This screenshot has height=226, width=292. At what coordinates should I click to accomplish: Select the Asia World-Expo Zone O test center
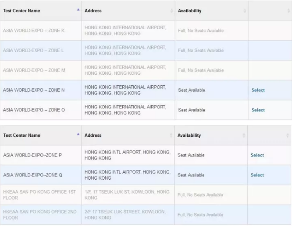[x=258, y=110]
